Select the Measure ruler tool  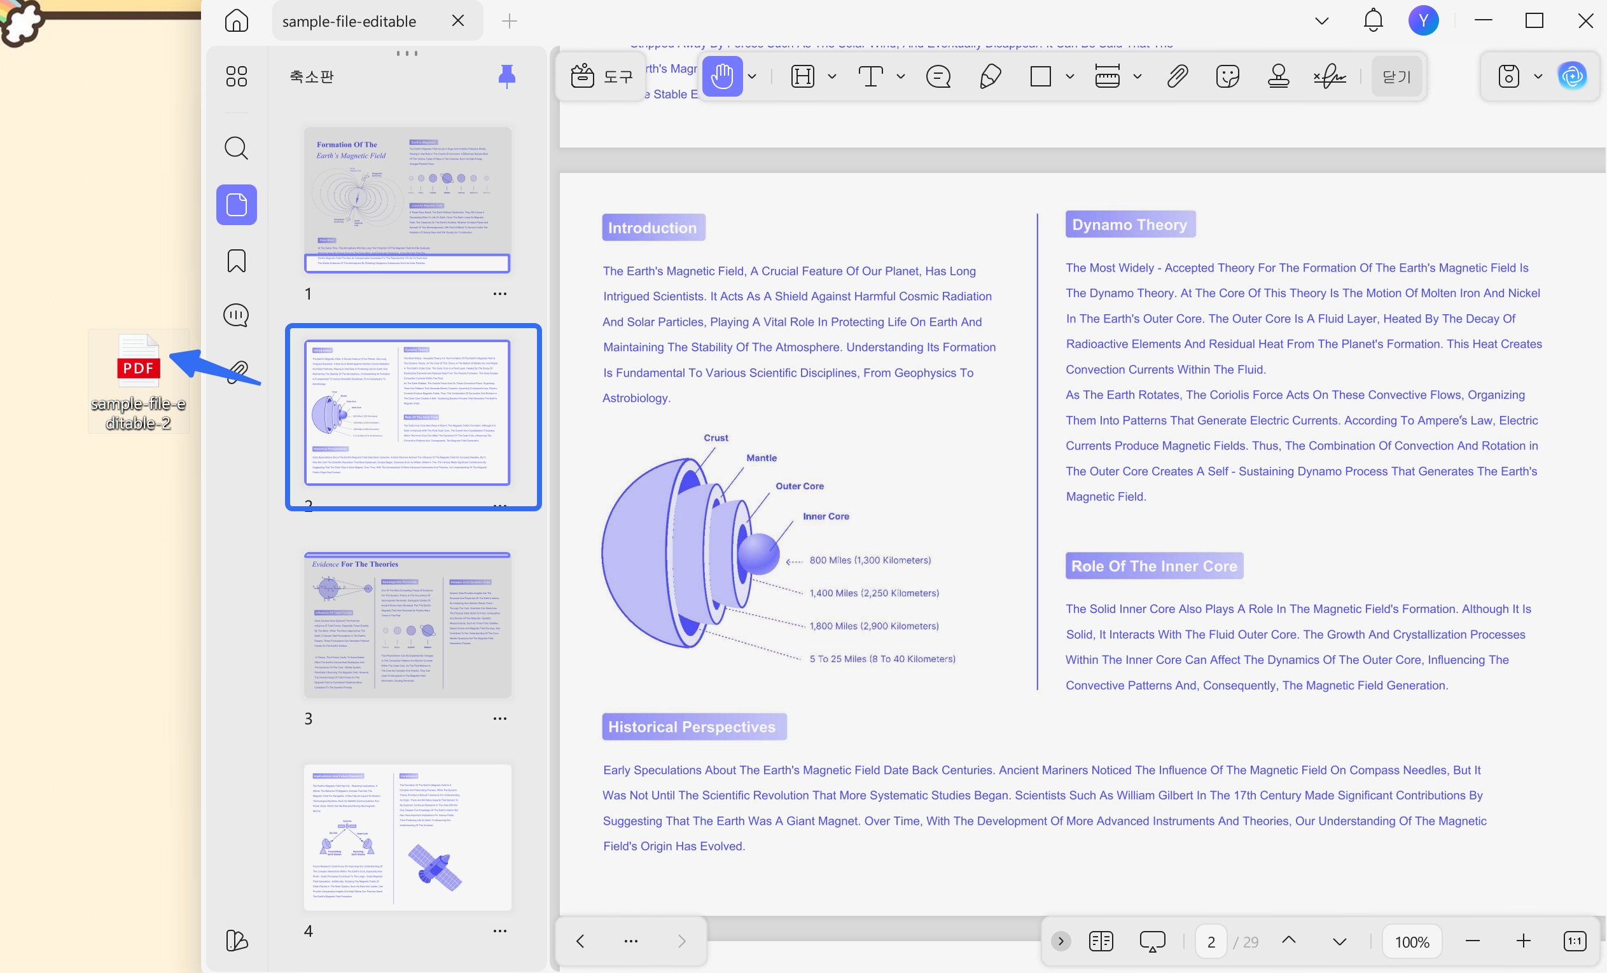pyautogui.click(x=1107, y=76)
